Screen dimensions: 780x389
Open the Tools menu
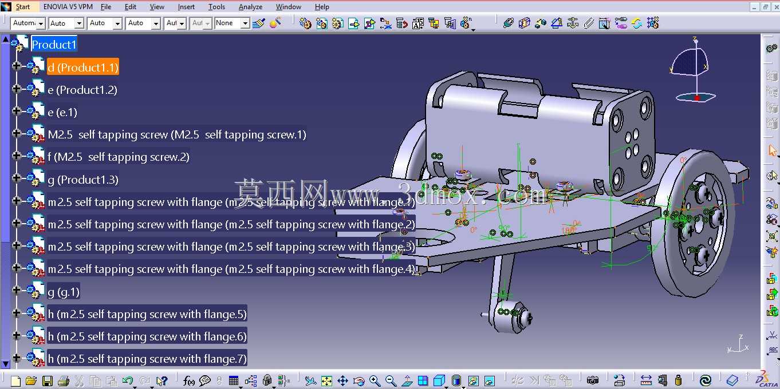[216, 7]
